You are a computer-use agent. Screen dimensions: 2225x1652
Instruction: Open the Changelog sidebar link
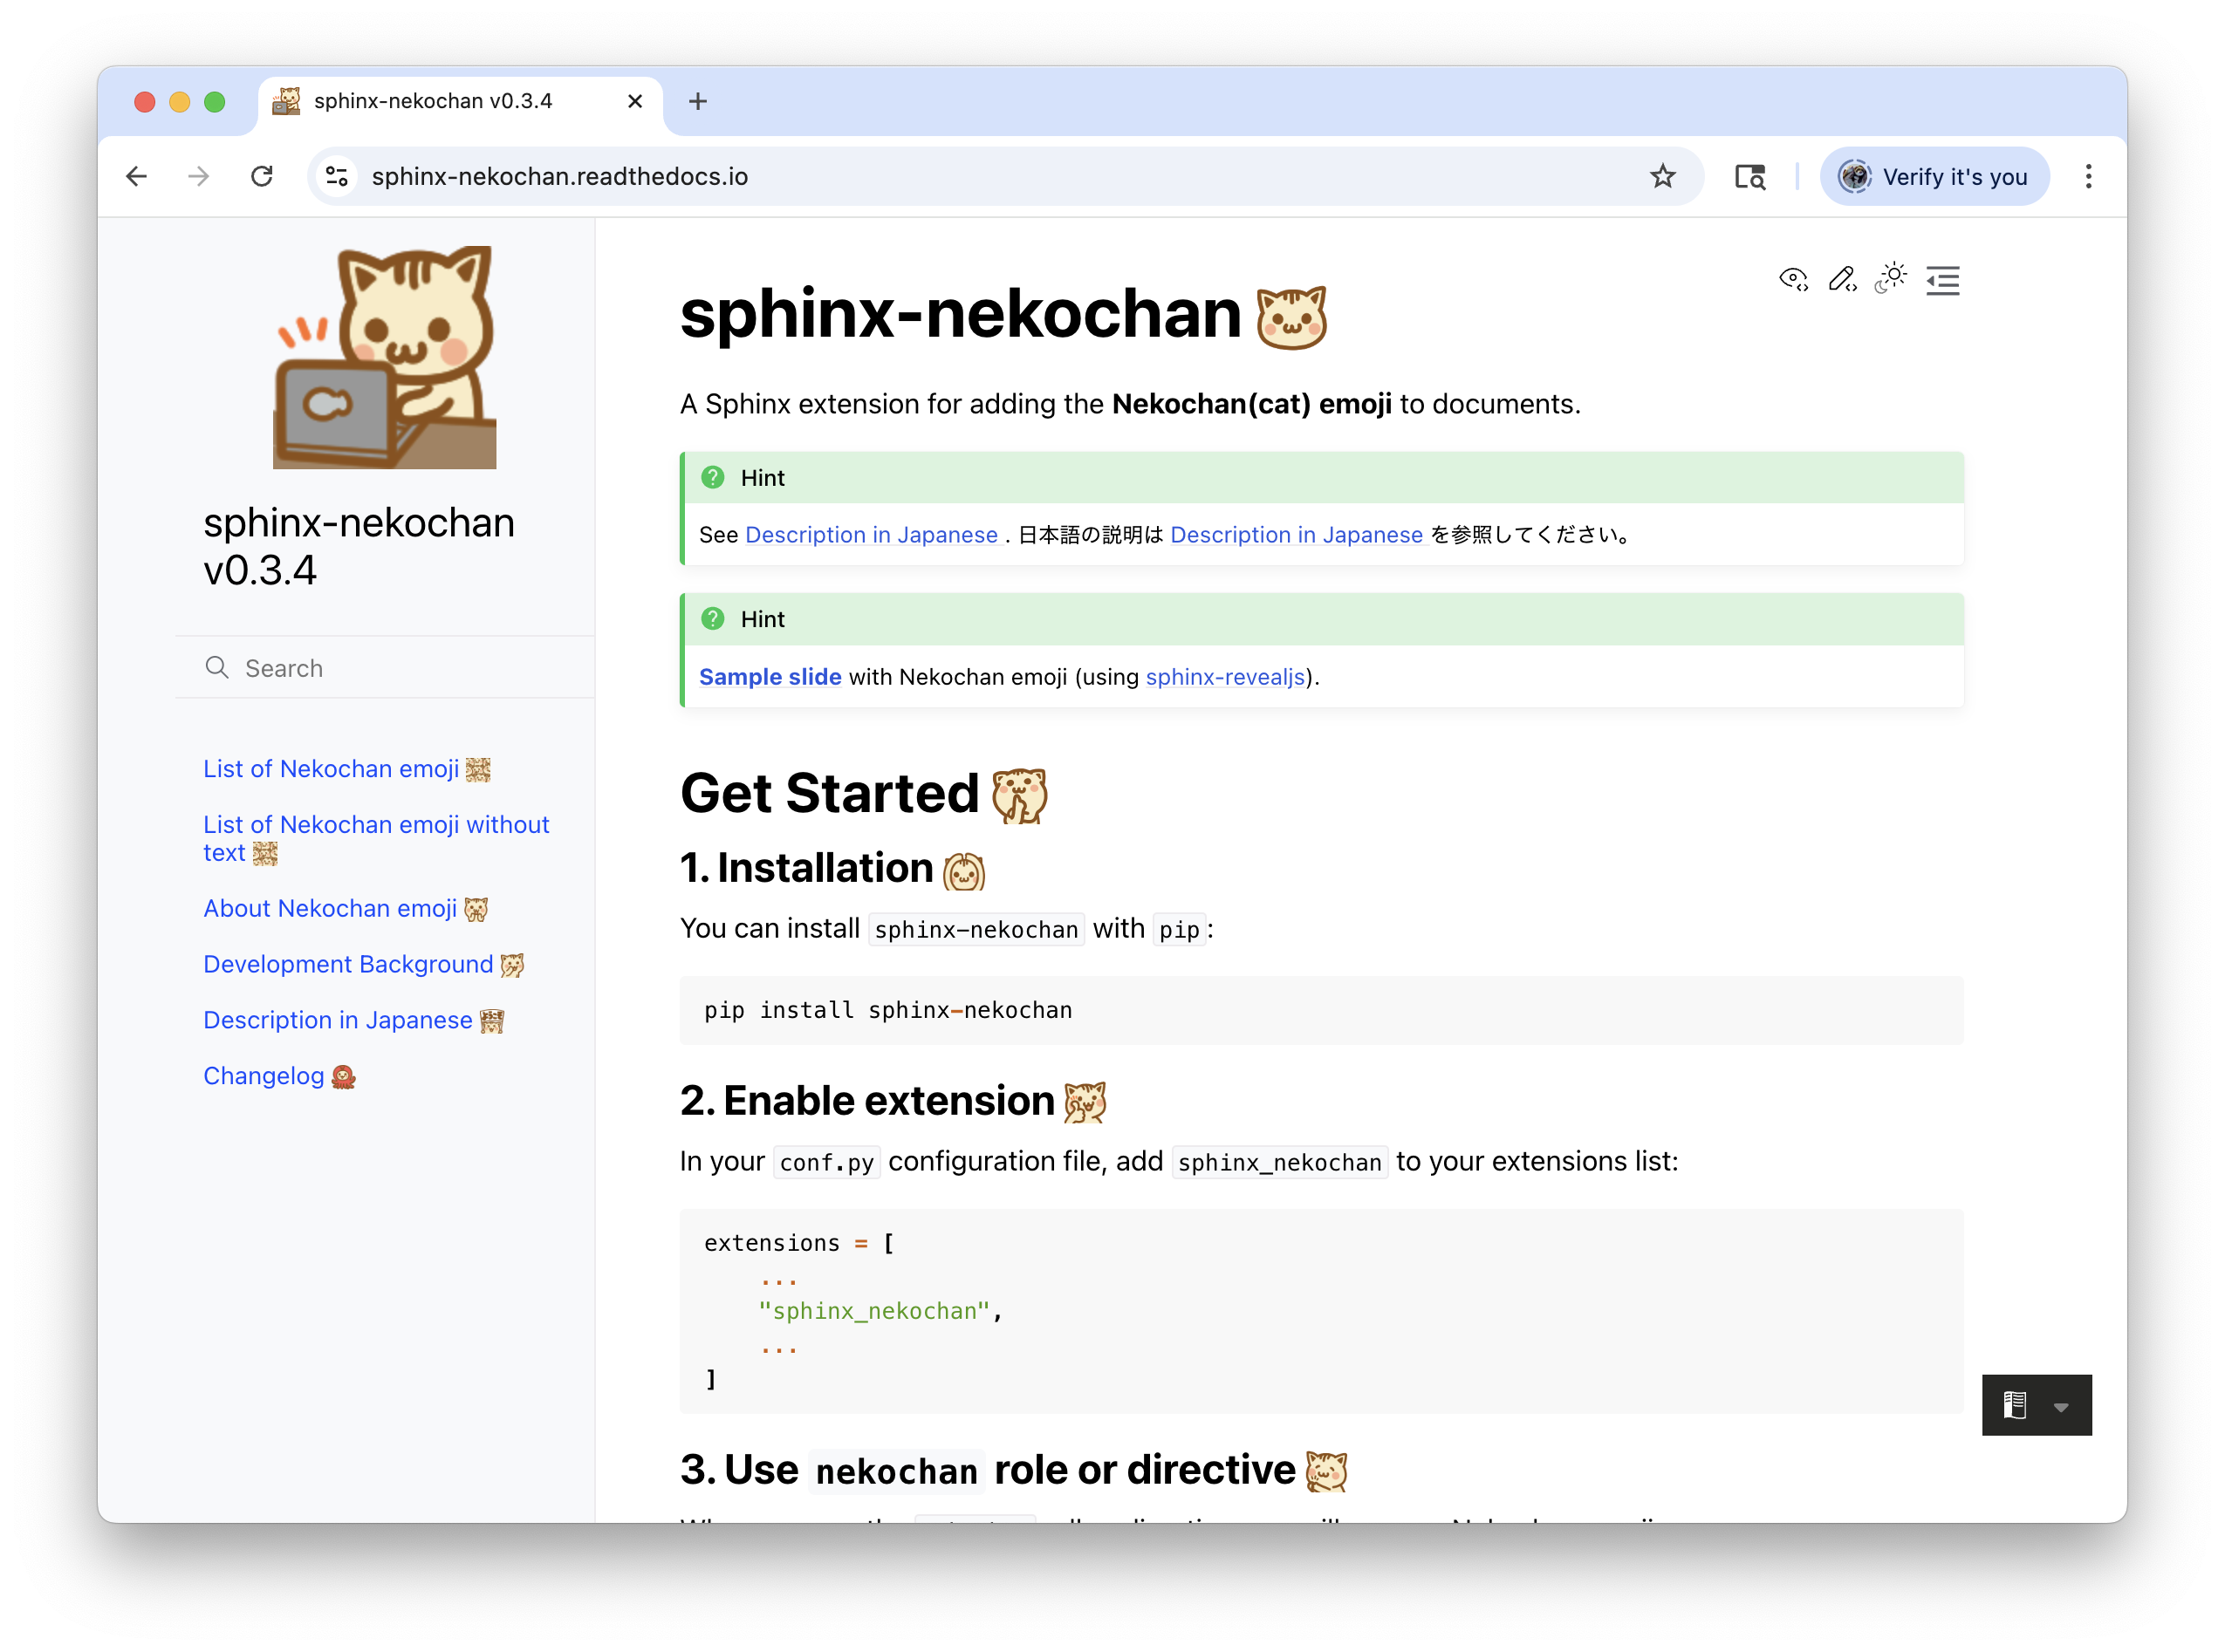pos(264,1076)
